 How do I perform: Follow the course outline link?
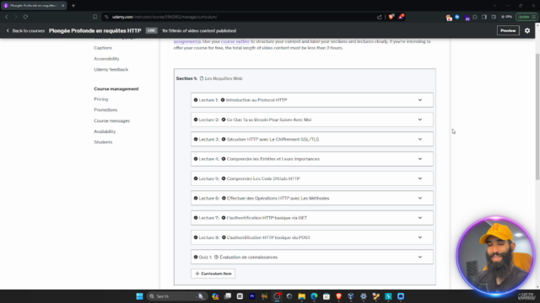(235, 41)
